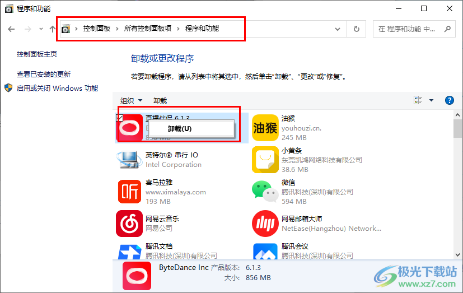Click the 856 MB size value in details
This screenshot has width=463, height=293.
(258, 278)
